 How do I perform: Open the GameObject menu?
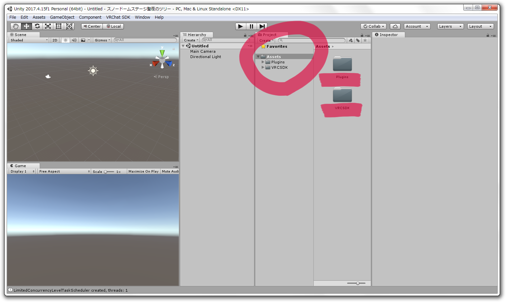pyautogui.click(x=62, y=17)
